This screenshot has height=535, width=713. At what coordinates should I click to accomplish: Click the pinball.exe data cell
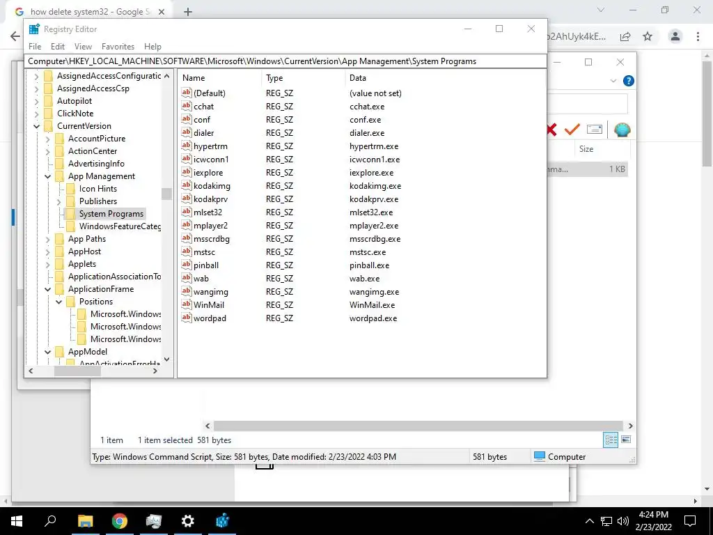[369, 265]
